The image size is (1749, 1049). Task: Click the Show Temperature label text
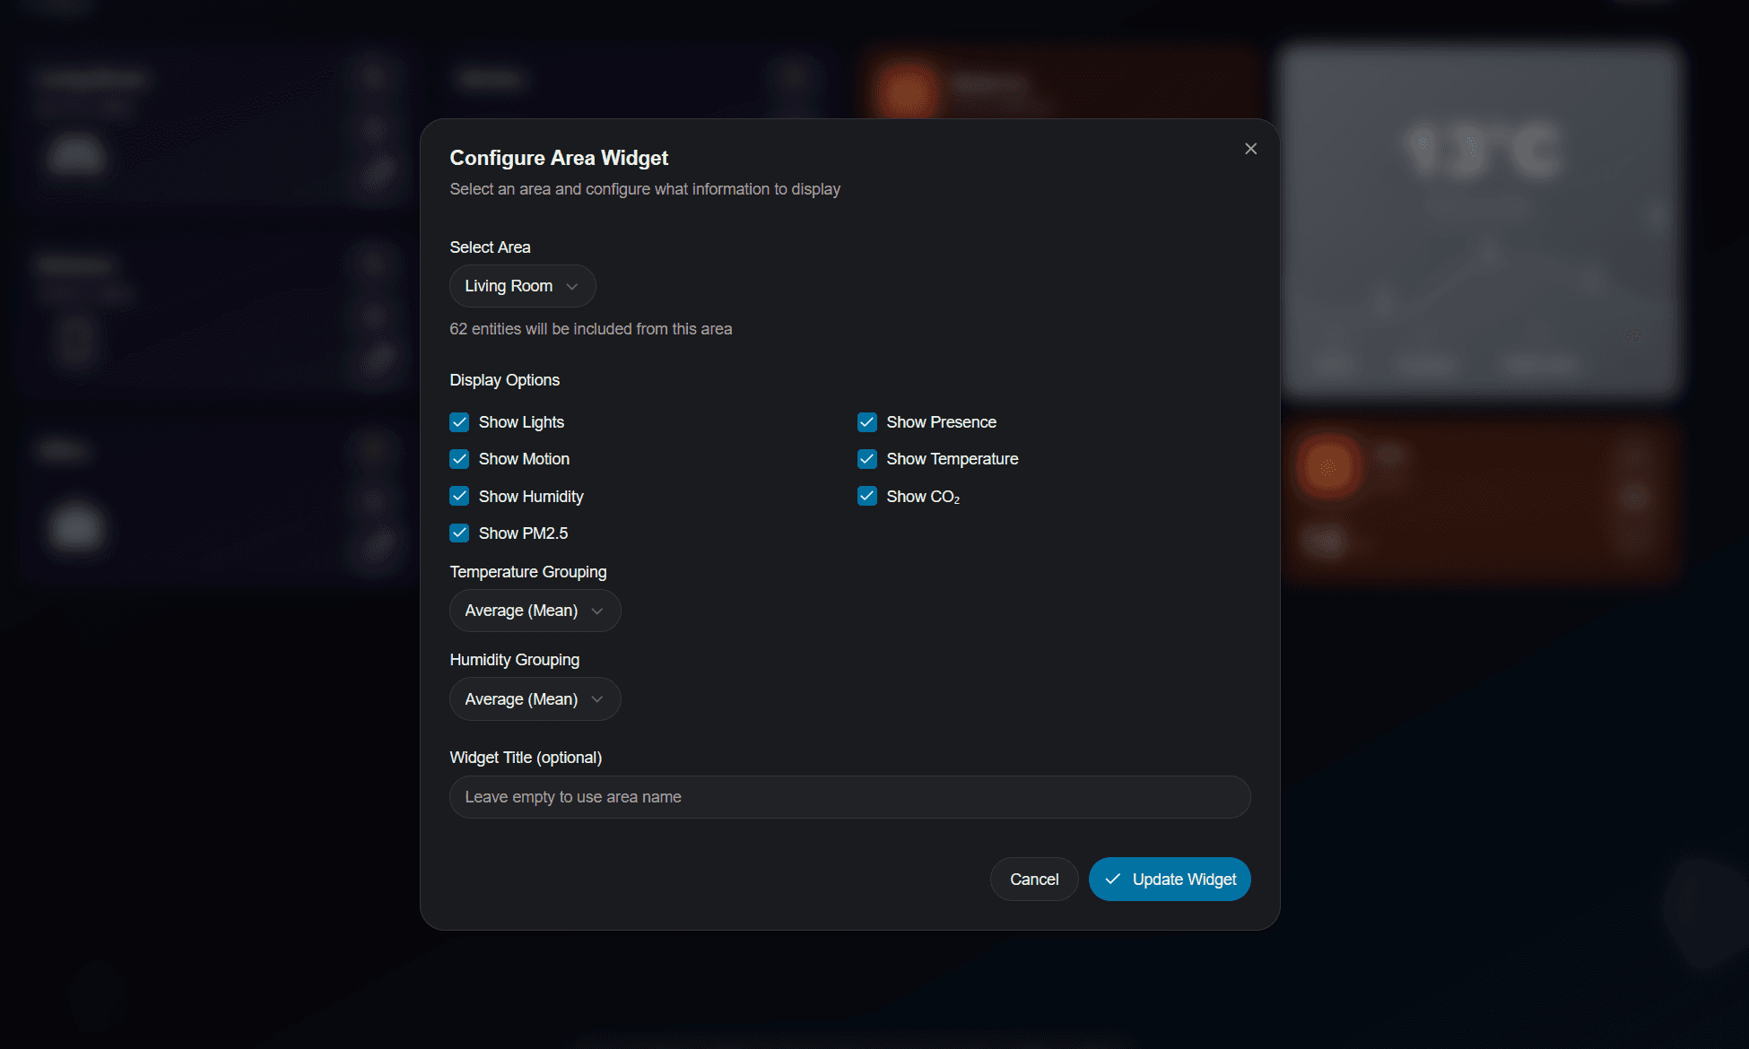tap(952, 459)
